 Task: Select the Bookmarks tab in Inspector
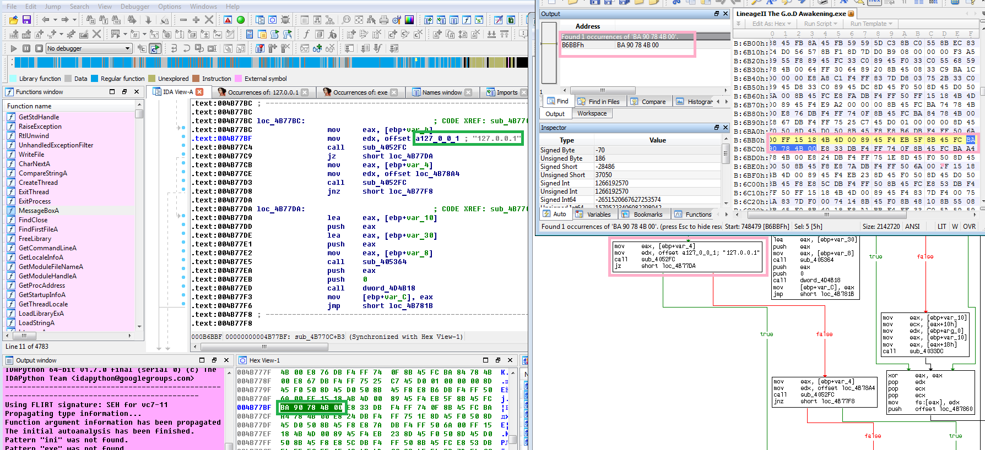(643, 215)
